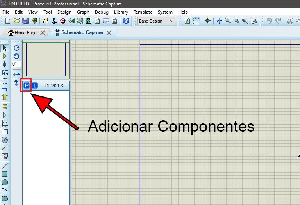Select the 2D Graphics Circle tool
The image size is (300, 205).
coord(5,182)
